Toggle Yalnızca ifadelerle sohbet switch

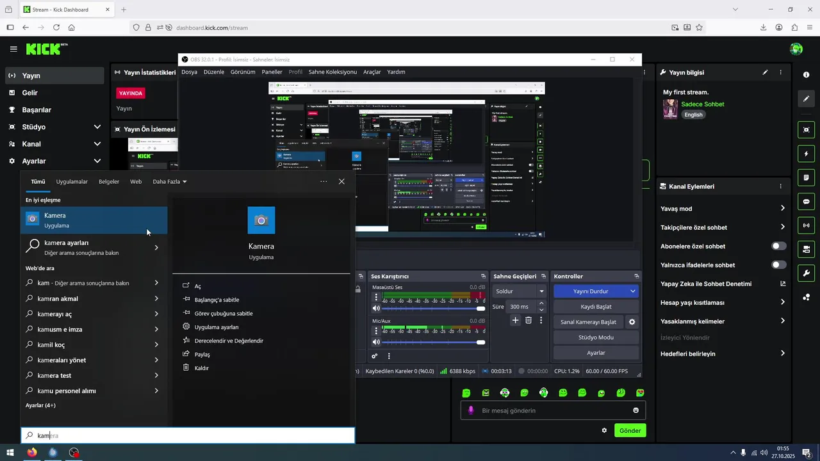[x=778, y=265]
